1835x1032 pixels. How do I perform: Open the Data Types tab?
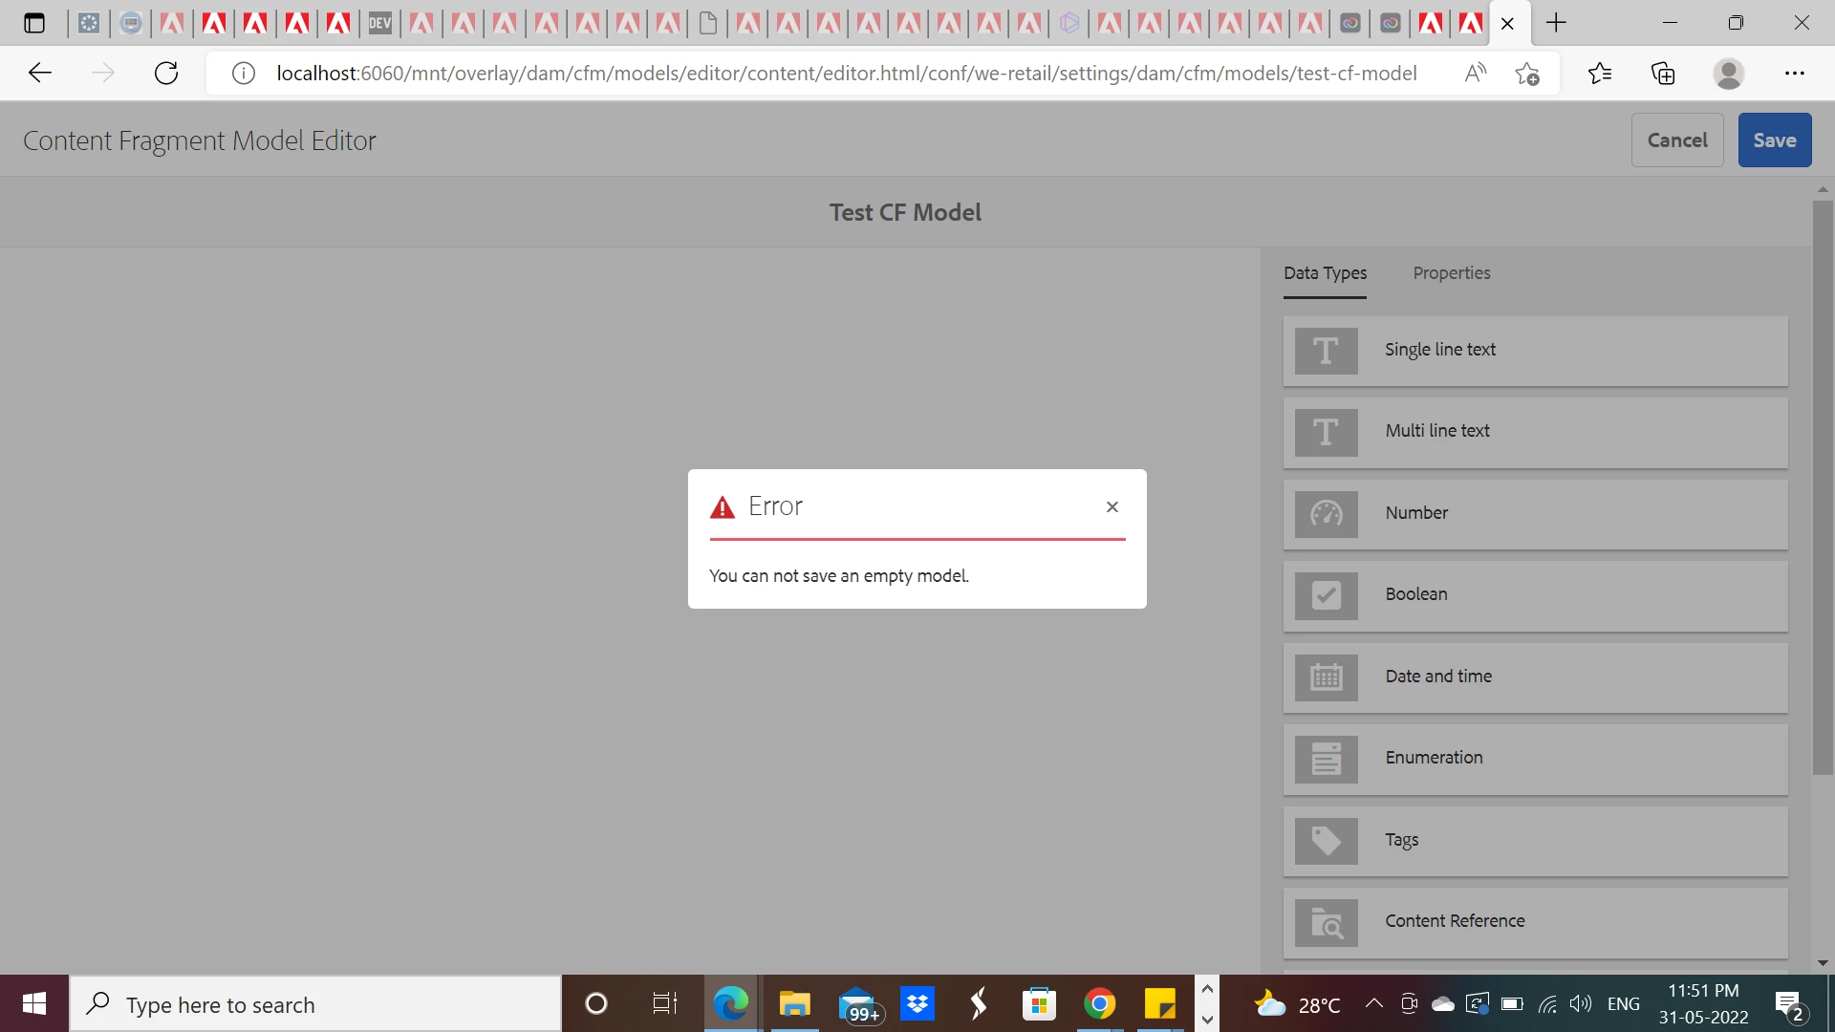pos(1325,273)
